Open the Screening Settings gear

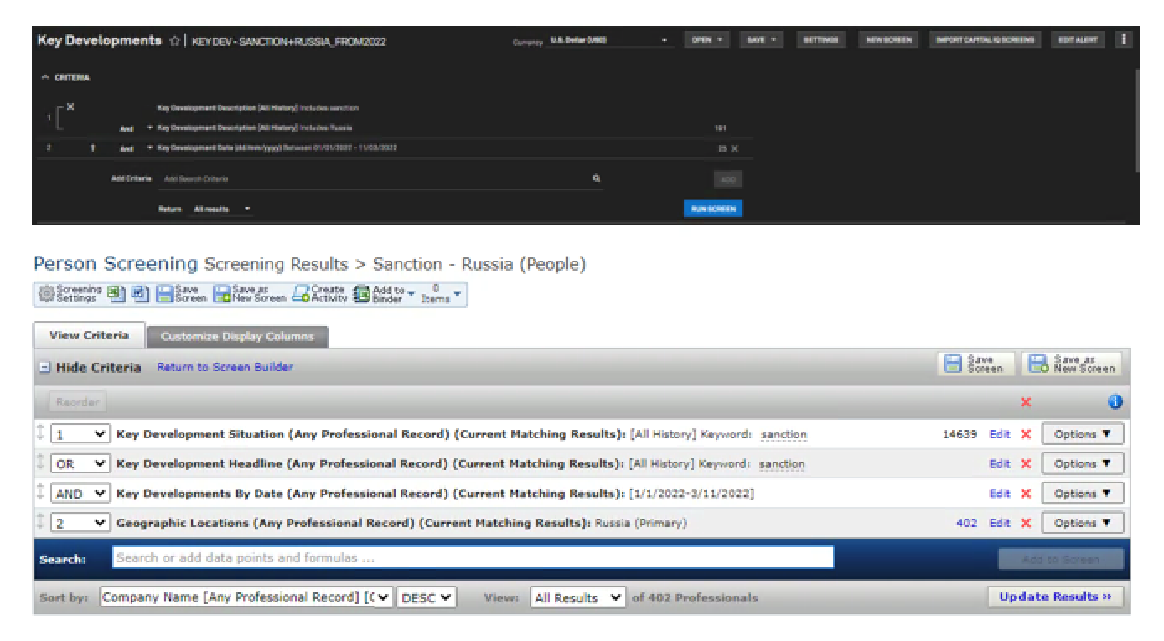48,294
